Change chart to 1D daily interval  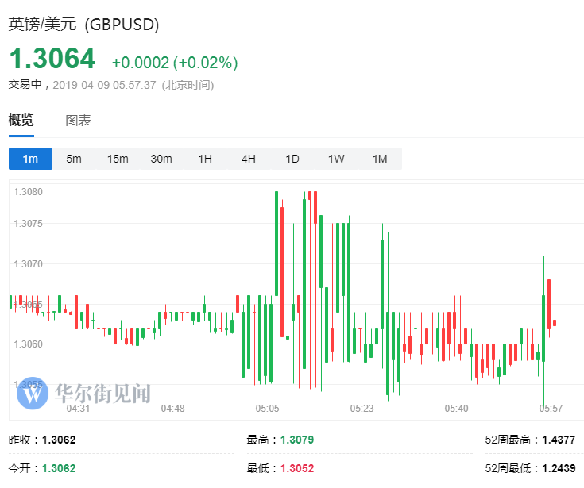[x=292, y=159]
